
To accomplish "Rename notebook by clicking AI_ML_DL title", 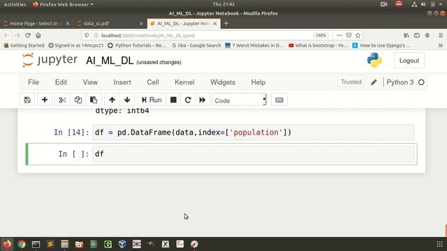I will point(110,61).
